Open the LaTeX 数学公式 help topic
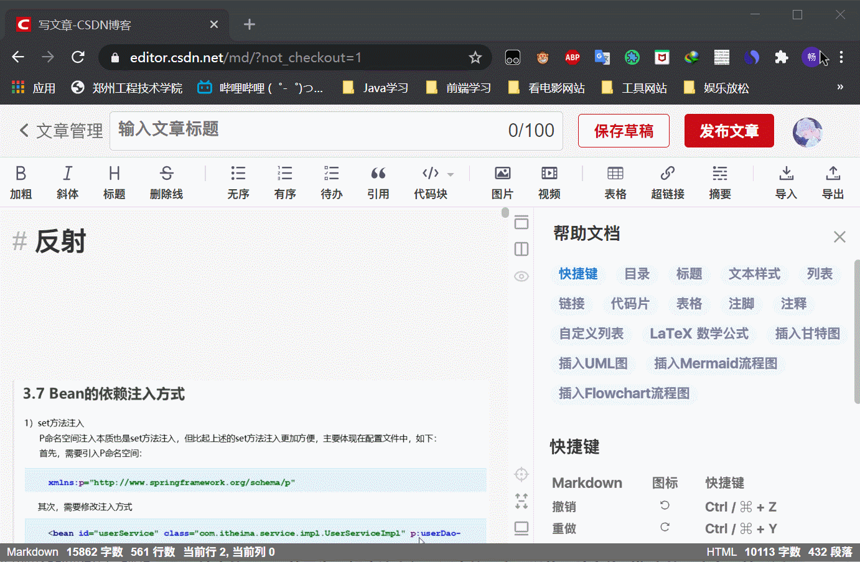Screen dimensions: 860x562 [x=699, y=334]
